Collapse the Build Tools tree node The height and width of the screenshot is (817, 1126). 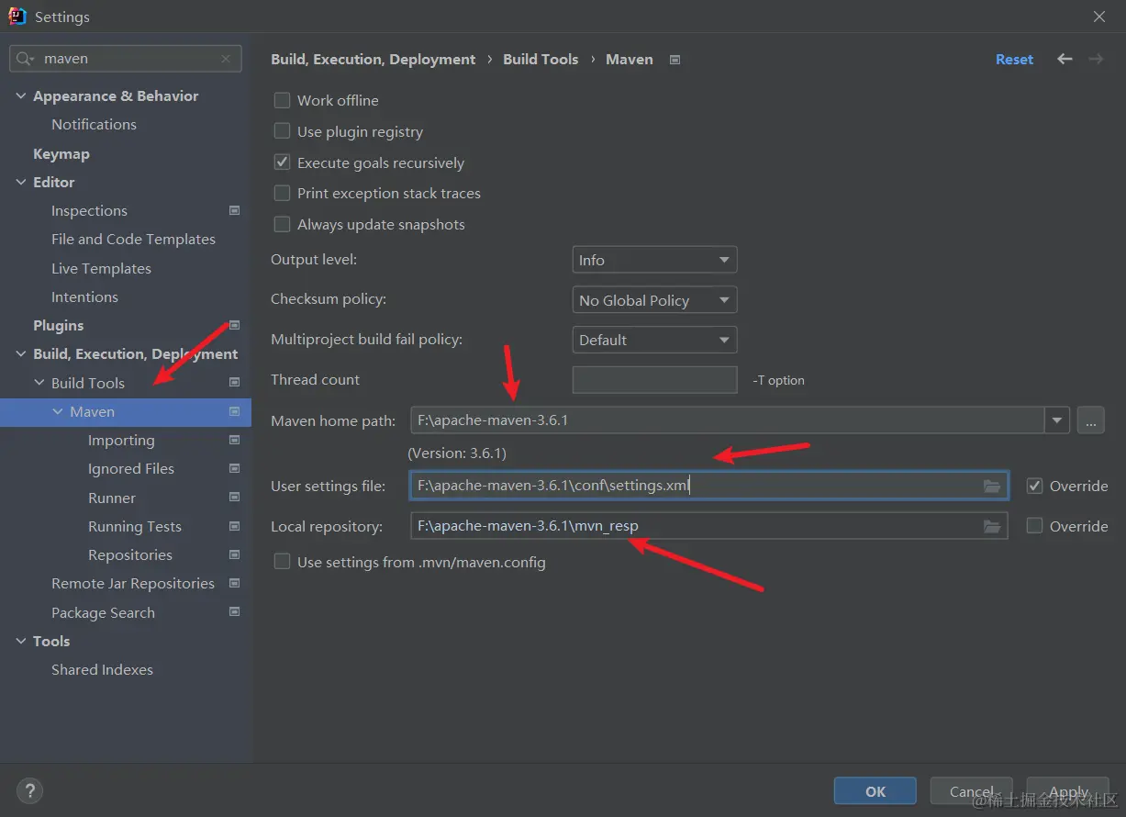[39, 383]
